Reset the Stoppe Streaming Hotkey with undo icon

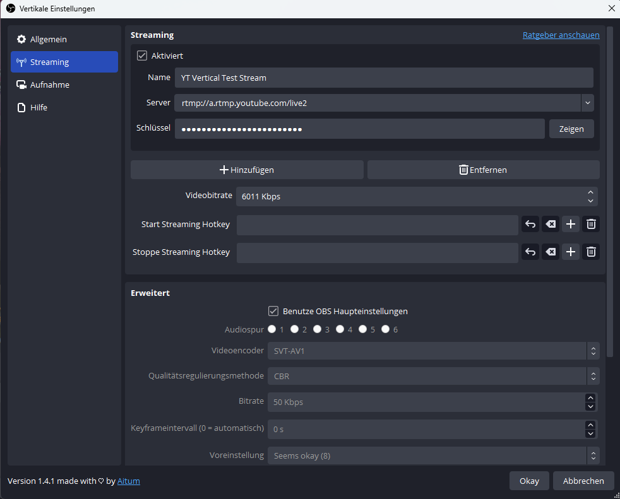point(530,252)
